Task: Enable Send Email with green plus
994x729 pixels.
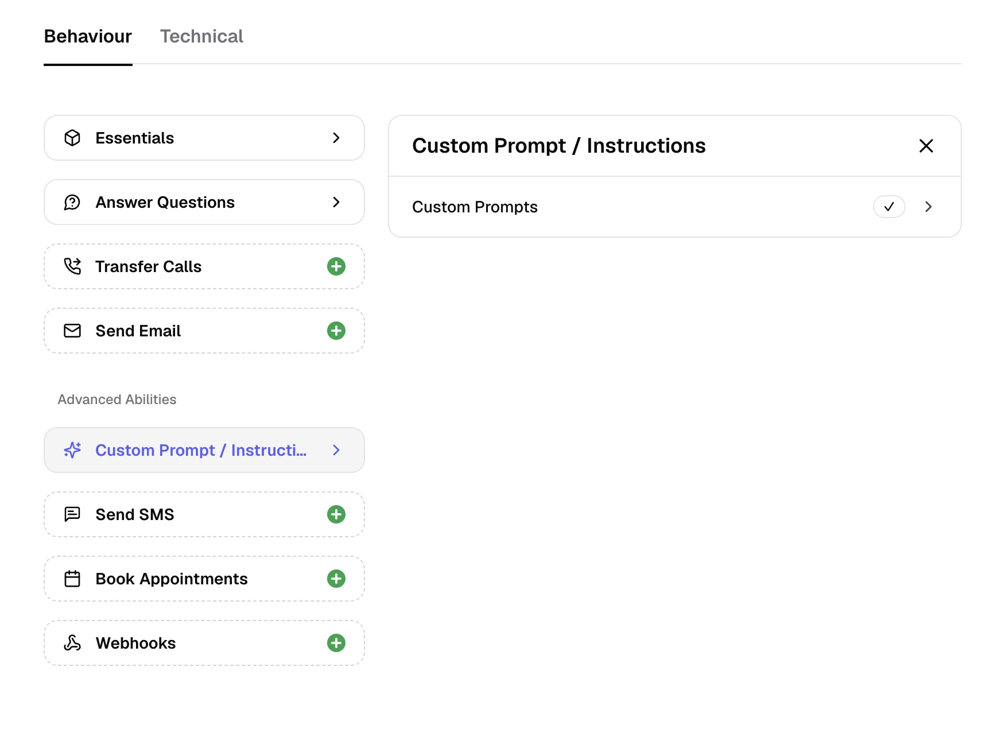Action: point(336,331)
